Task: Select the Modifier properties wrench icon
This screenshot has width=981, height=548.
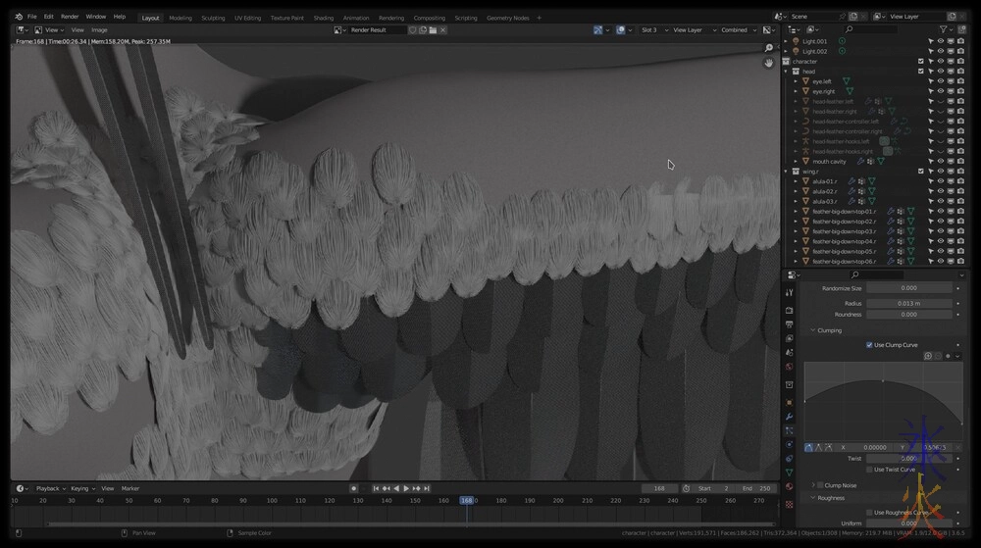Action: [x=790, y=417]
